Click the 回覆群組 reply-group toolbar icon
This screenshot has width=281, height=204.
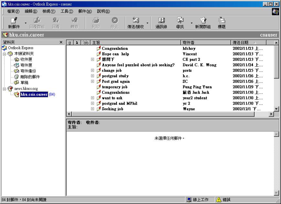click(37, 20)
